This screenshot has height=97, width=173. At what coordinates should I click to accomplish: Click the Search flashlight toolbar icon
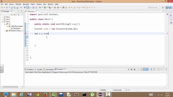click(69, 8)
